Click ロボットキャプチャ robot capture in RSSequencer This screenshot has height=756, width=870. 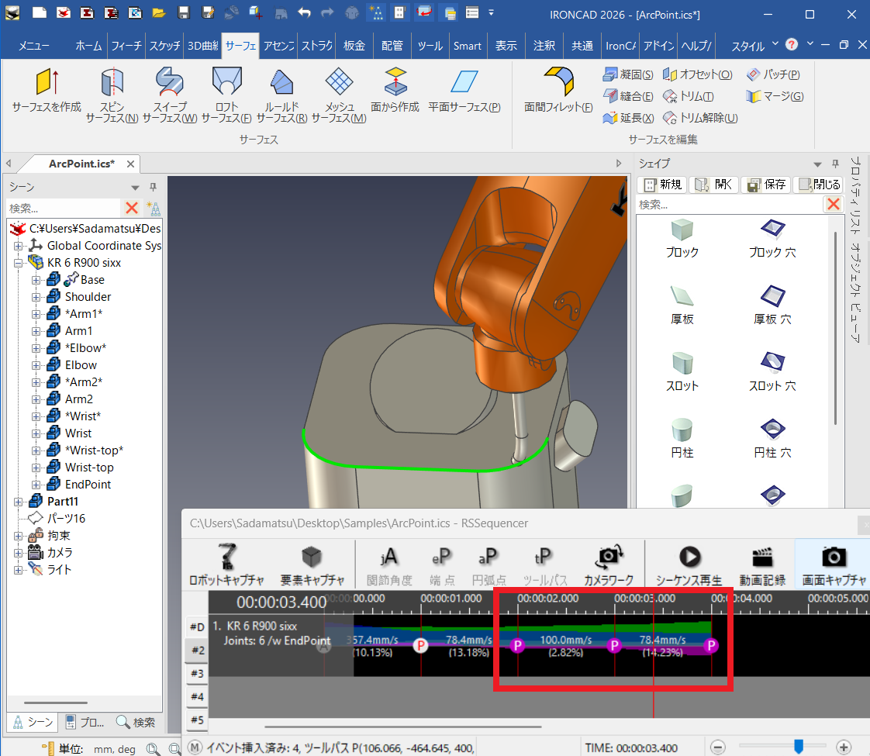click(x=226, y=564)
